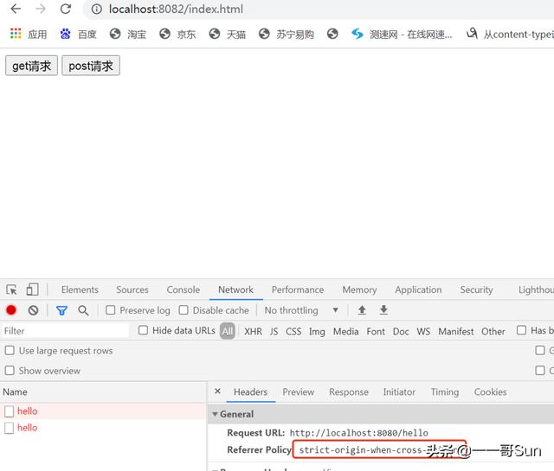Filter requests by Other

(x=493, y=331)
